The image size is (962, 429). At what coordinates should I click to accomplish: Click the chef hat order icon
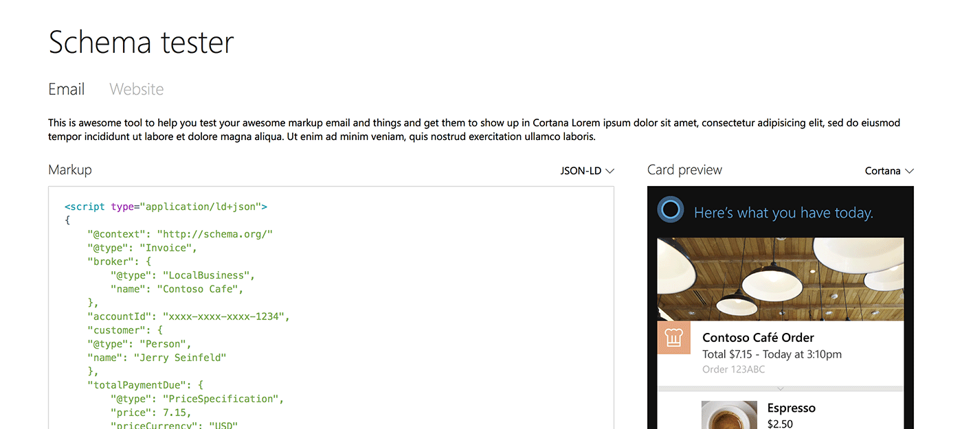coord(673,338)
